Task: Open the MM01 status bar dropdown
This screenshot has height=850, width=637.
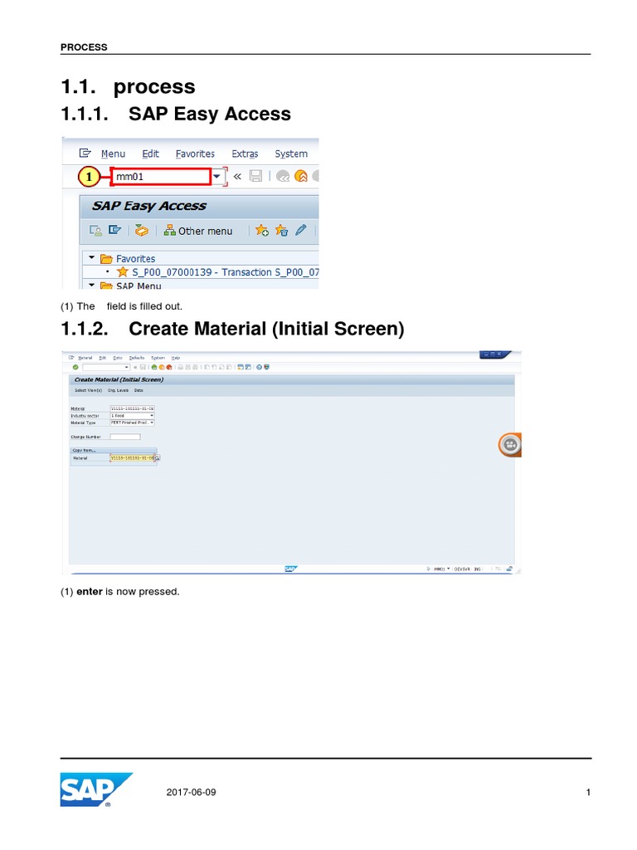Action: (x=448, y=569)
